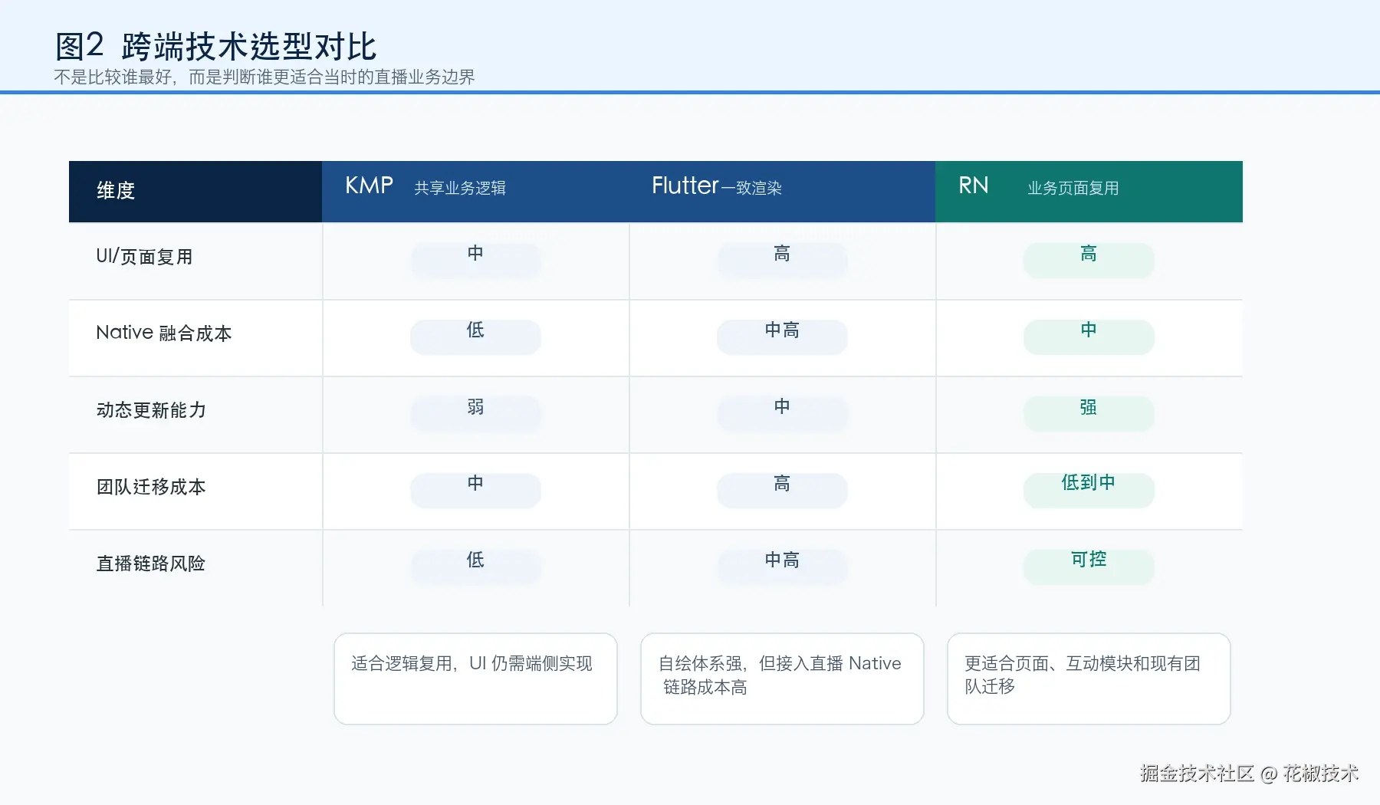Select the "UI/页面复用" row label
This screenshot has width=1380, height=805.
coord(144,257)
